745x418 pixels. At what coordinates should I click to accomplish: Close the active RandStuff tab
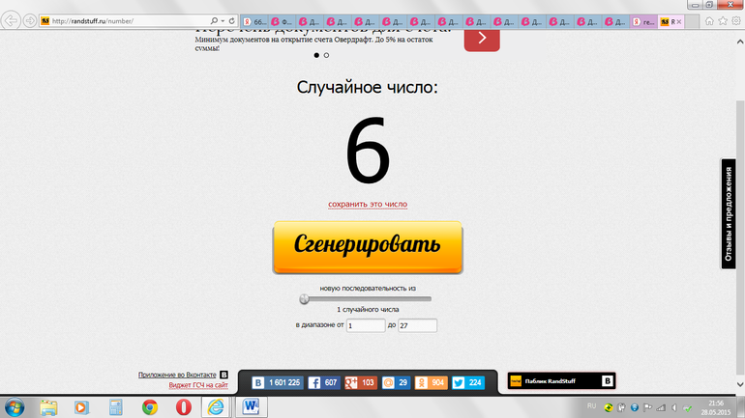[x=679, y=22]
